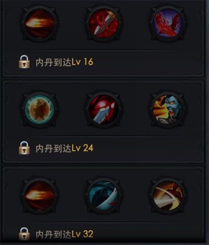Choose the bloodied crystal shard skill icon
This screenshot has height=245, width=209.
click(104, 109)
